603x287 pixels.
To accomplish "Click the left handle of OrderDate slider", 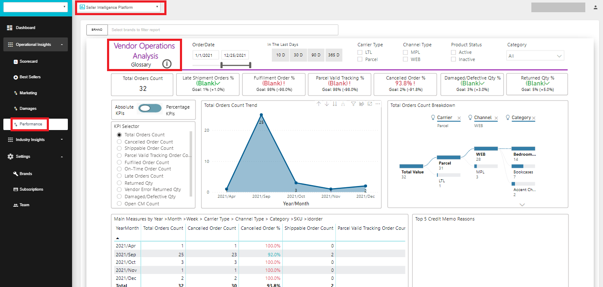I will tap(222, 65).
